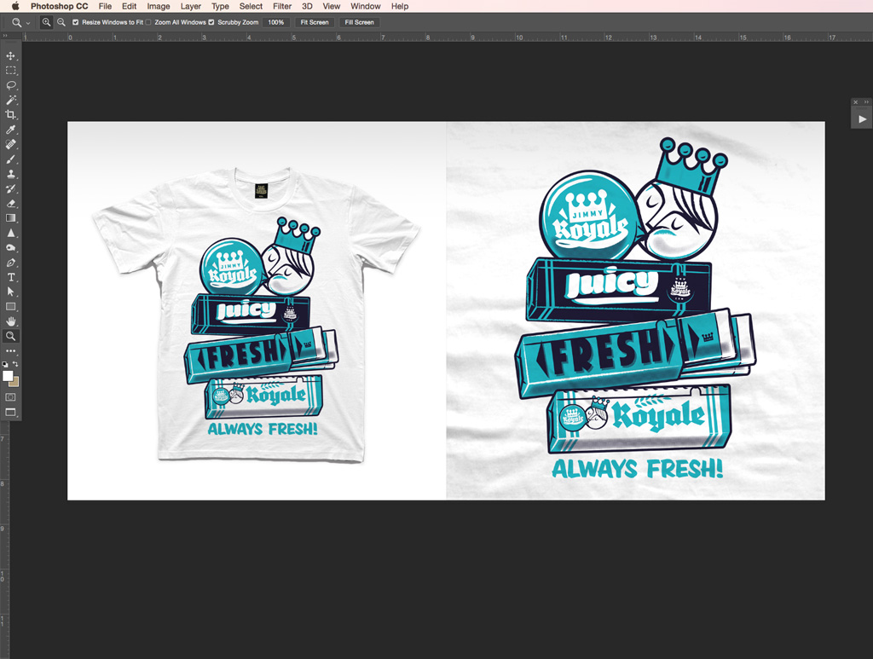The width and height of the screenshot is (873, 659).
Task: Pick the Magic Wand tool
Action: [11, 100]
